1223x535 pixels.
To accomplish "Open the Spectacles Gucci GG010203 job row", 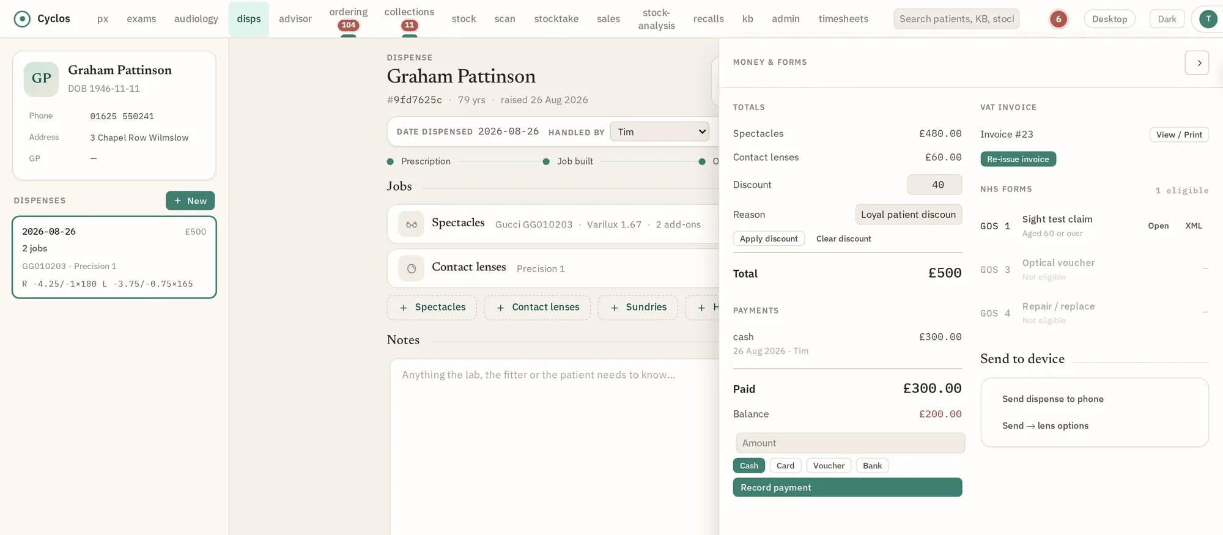I will 553,224.
